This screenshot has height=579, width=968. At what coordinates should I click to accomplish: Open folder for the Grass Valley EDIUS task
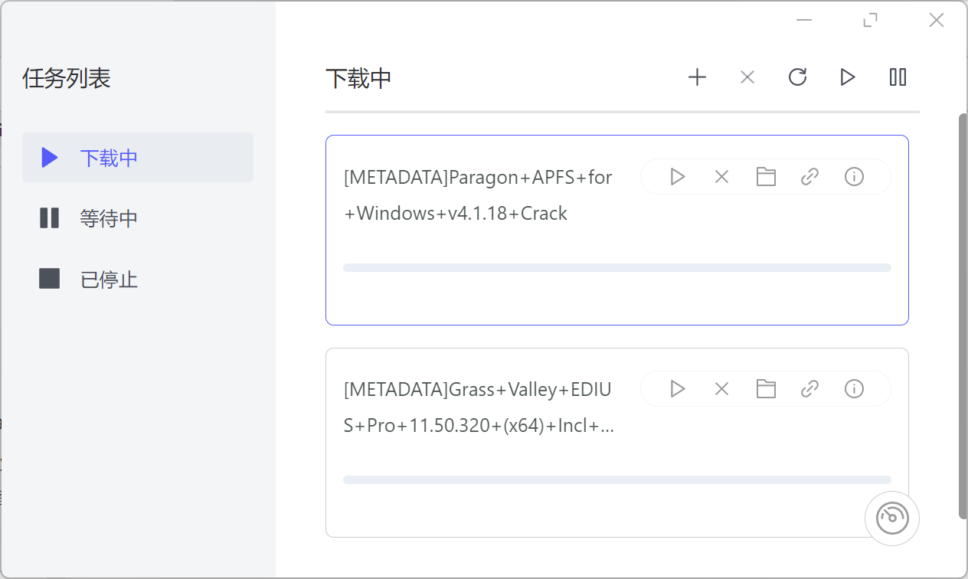coord(766,389)
